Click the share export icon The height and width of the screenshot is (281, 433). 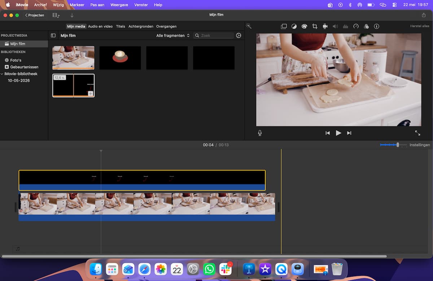pos(424,15)
